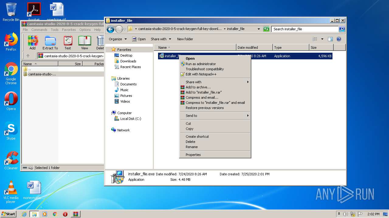The height and width of the screenshot is (218, 389).
Task: Click WinRAR icon in taskbar
Action: coord(75,214)
